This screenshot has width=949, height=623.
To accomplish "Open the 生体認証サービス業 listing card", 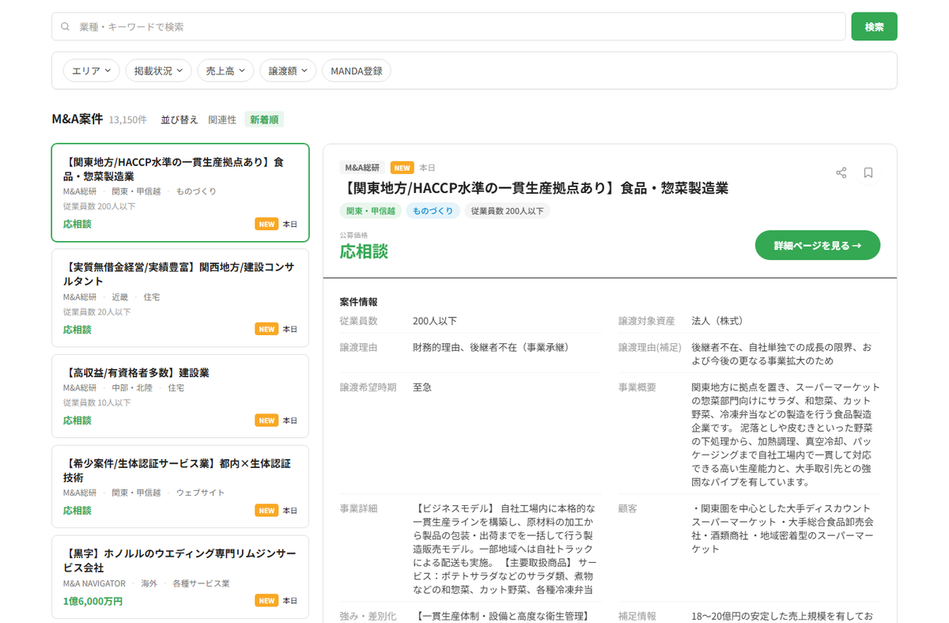I will [180, 486].
